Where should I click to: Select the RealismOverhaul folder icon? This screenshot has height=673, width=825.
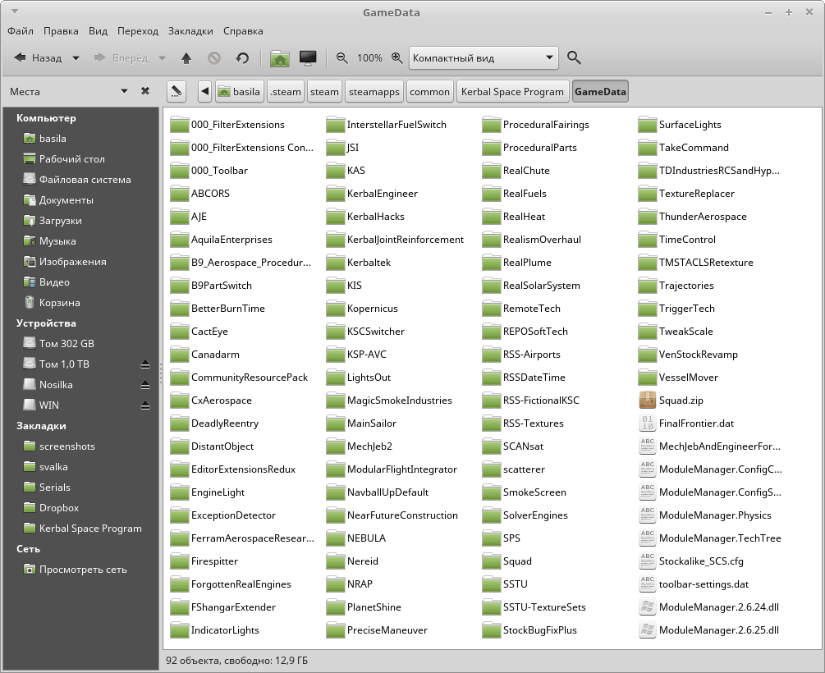point(492,240)
